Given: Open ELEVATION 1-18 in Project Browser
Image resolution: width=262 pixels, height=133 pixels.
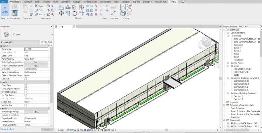Looking at the screenshot, I should tap(241, 81).
